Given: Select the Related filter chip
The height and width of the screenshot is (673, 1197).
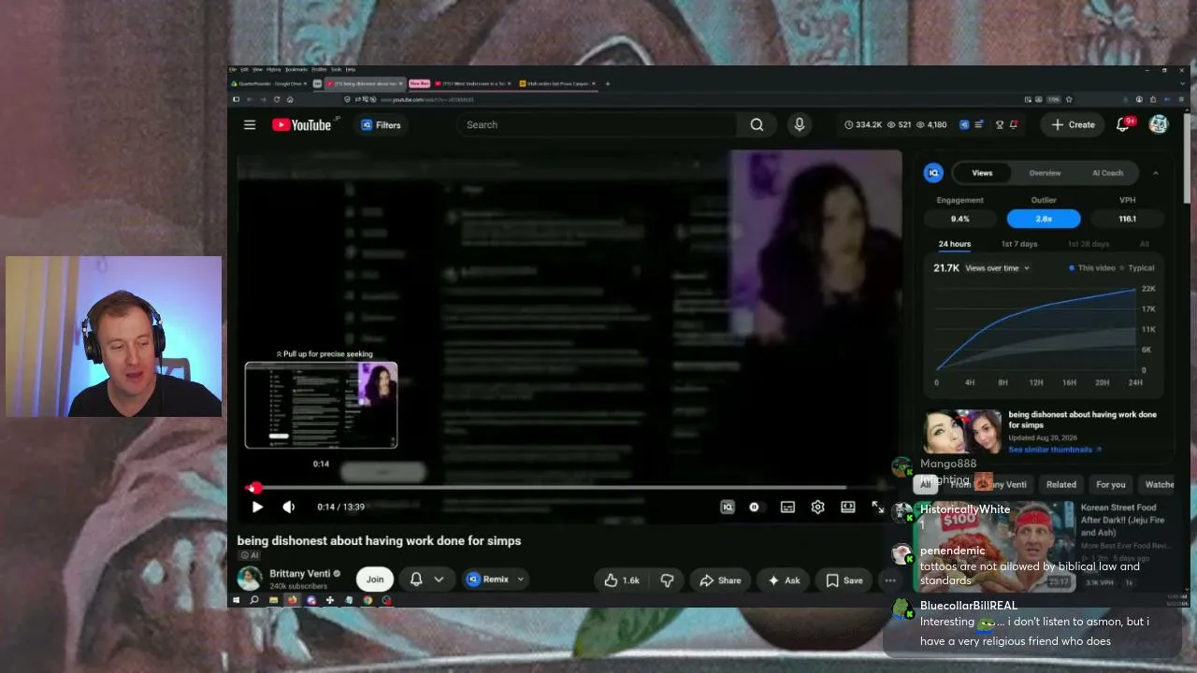Looking at the screenshot, I should [x=1061, y=484].
